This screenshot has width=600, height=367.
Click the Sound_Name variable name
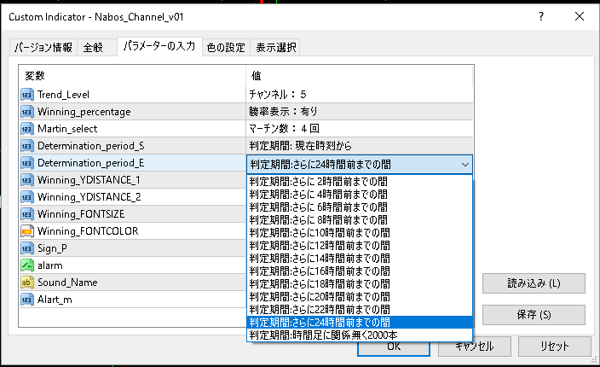point(67,283)
